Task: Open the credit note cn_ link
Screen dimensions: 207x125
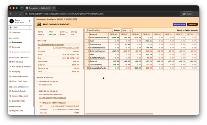Action: pyautogui.click(x=52, y=98)
